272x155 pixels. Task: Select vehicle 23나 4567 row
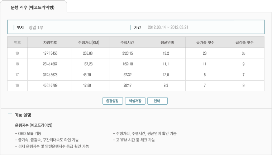click(50, 64)
